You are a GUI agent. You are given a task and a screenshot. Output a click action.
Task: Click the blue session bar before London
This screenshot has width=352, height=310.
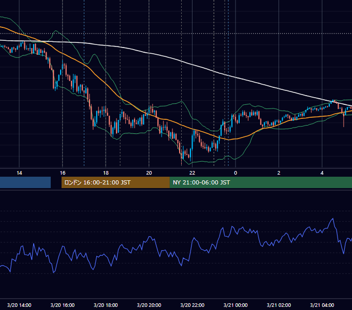(x=25, y=182)
